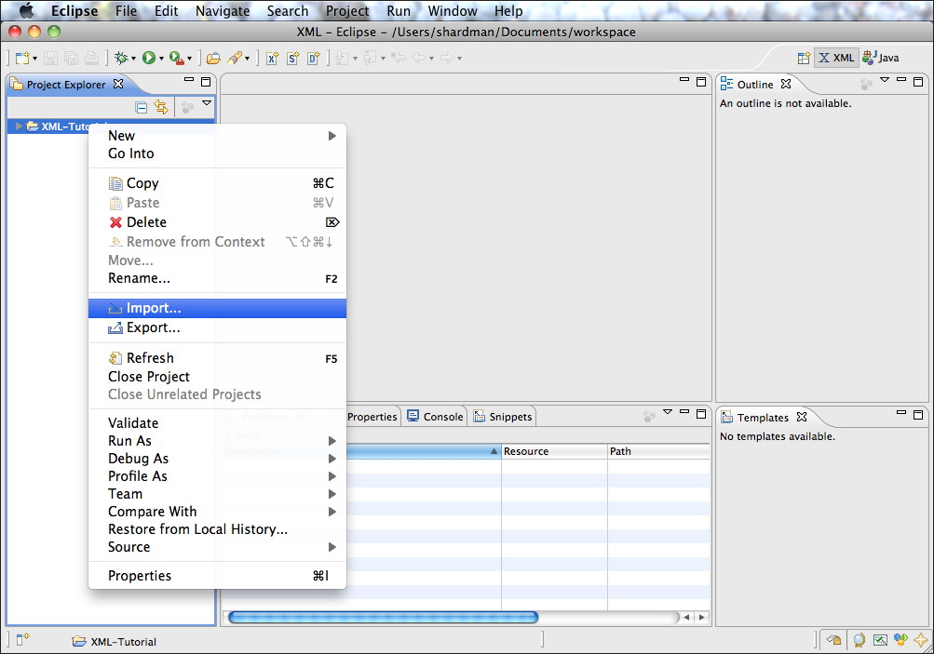This screenshot has height=654, width=934.
Task: Click the Open folder toolbar icon
Action: pos(213,58)
